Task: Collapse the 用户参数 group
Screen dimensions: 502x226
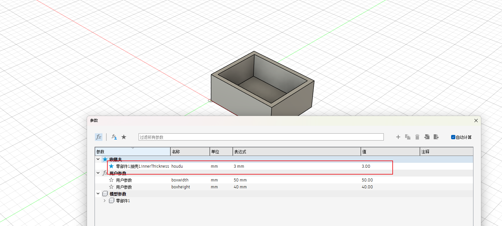Action: tap(98, 173)
